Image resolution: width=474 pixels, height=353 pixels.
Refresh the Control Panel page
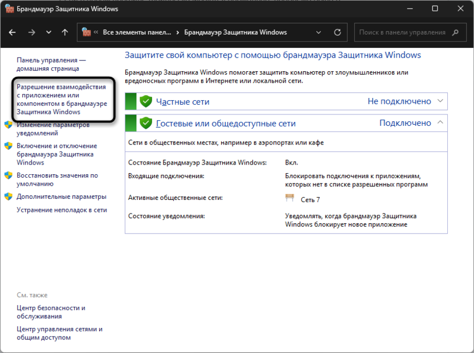click(337, 32)
